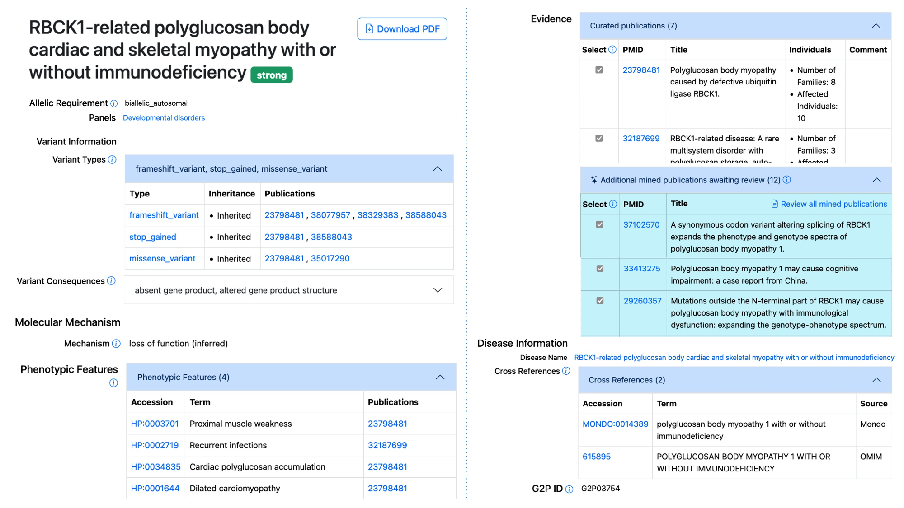Click info icon next to Allelic Requirement
Screen dimensions: 904x508
pos(114,103)
